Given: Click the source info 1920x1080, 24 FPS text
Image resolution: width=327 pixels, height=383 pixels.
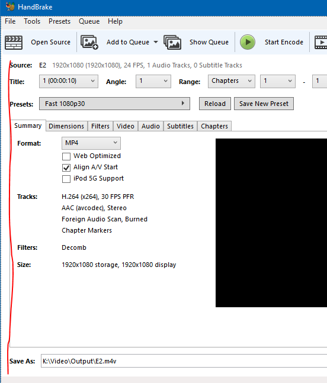Looking at the screenshot, I should (x=147, y=65).
